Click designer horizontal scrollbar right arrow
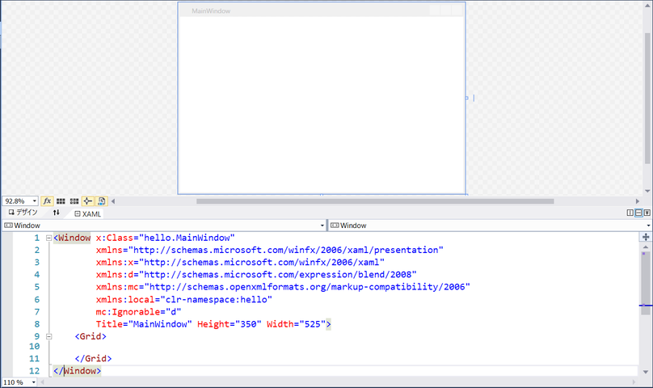Viewport: 653px width, 388px height. coord(637,201)
